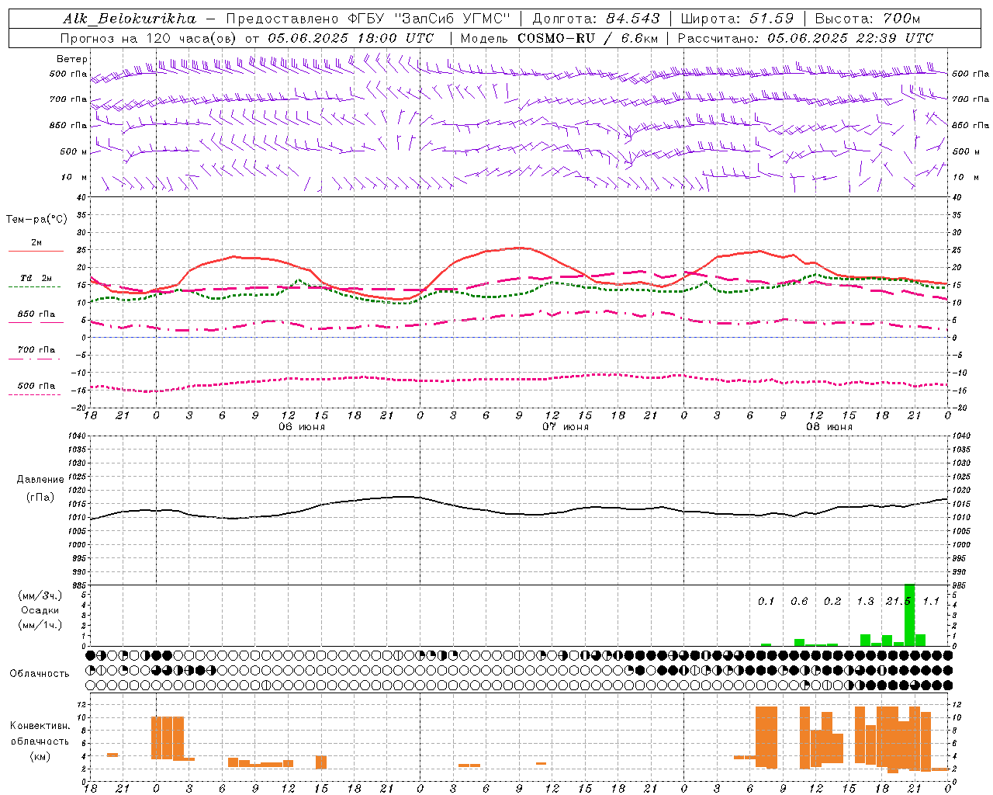Viewport: 993px width, 795px height.
Task: Click the 'Долгота: 84.543' longitude value
Action: click(596, 19)
